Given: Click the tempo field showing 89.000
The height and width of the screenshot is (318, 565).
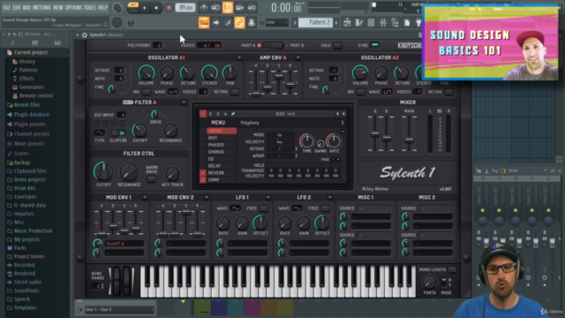Looking at the screenshot, I should 185,8.
